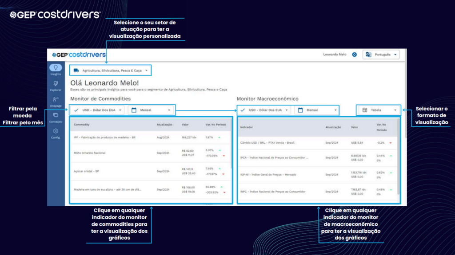Click Atualização header in Macroeconômico table

pyautogui.click(x=333, y=127)
